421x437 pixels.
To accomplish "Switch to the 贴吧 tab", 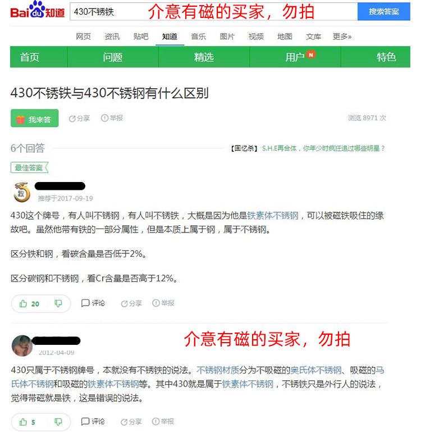I will point(141,37).
